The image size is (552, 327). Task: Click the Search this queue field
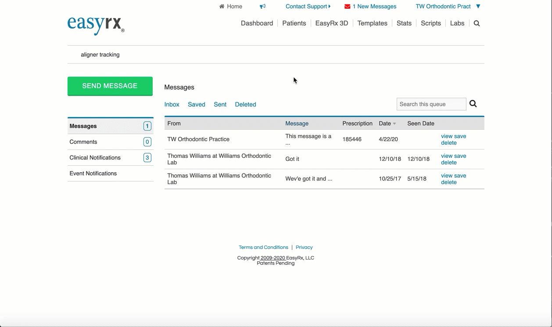point(431,104)
